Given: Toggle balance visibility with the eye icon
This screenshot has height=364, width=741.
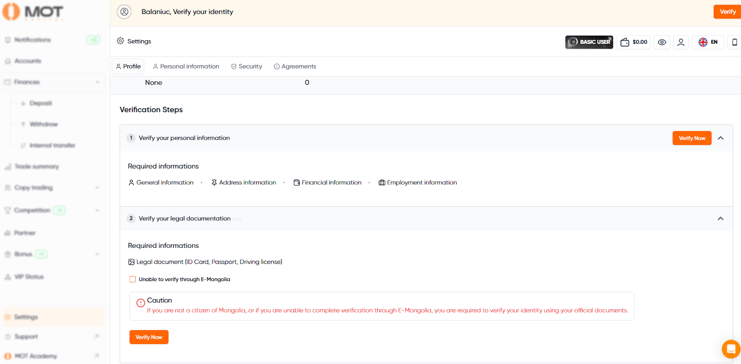Looking at the screenshot, I should click(662, 42).
